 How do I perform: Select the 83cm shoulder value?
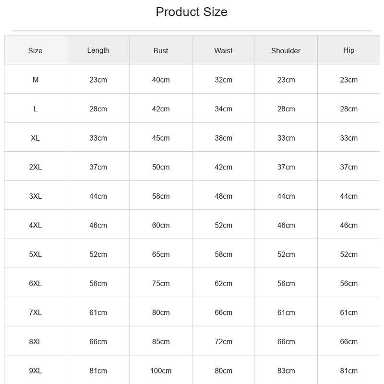(x=286, y=371)
